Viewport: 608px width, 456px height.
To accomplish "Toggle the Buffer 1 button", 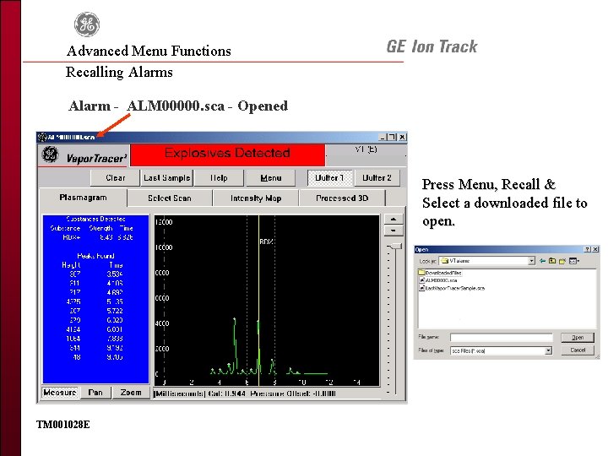I will click(x=329, y=178).
